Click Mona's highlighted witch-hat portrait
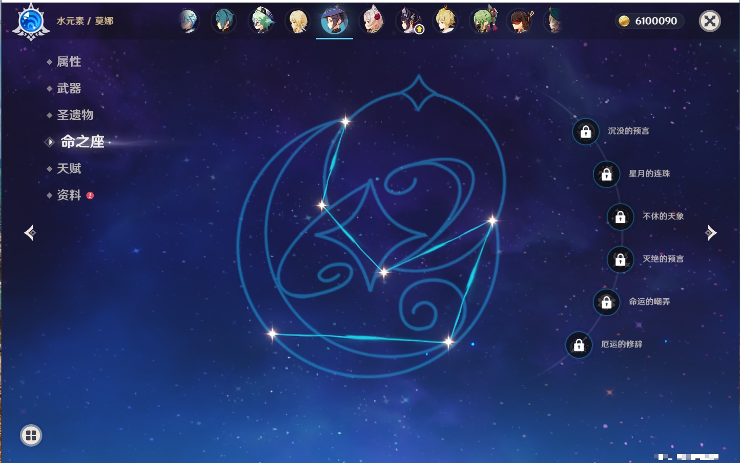The image size is (740, 463). click(x=335, y=21)
